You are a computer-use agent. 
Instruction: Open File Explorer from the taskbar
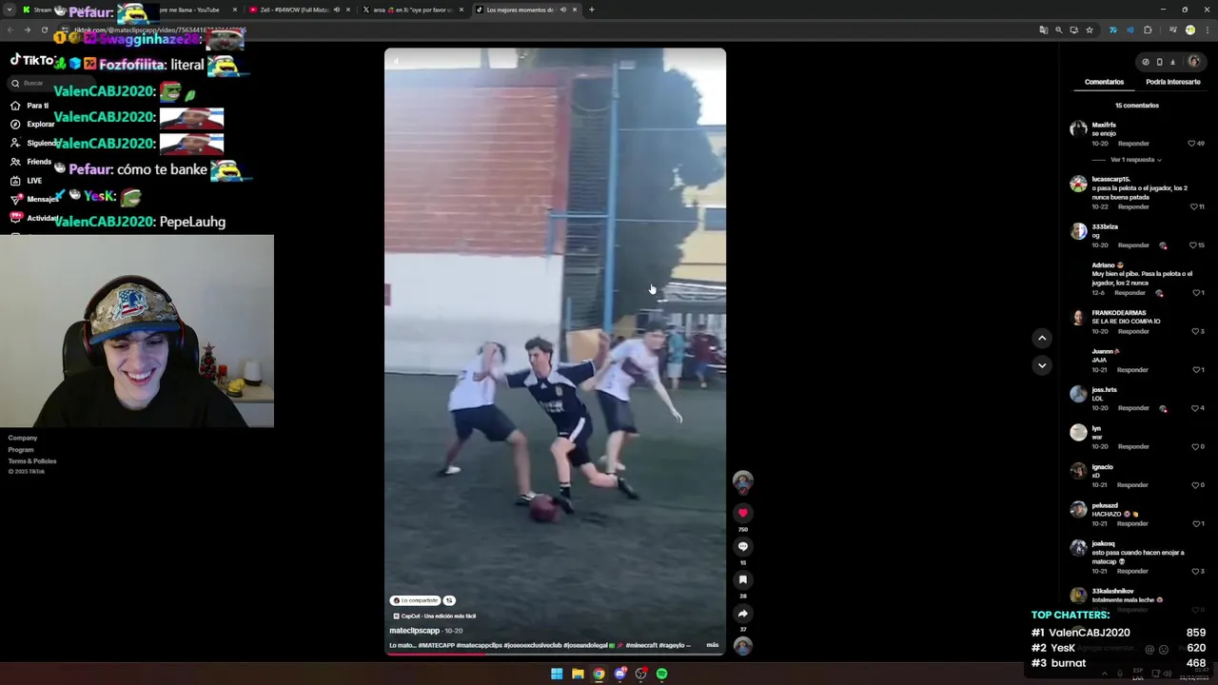[578, 674]
